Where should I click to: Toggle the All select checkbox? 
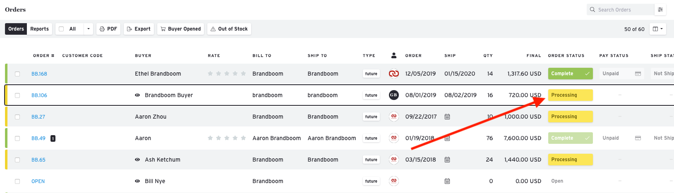pos(62,29)
